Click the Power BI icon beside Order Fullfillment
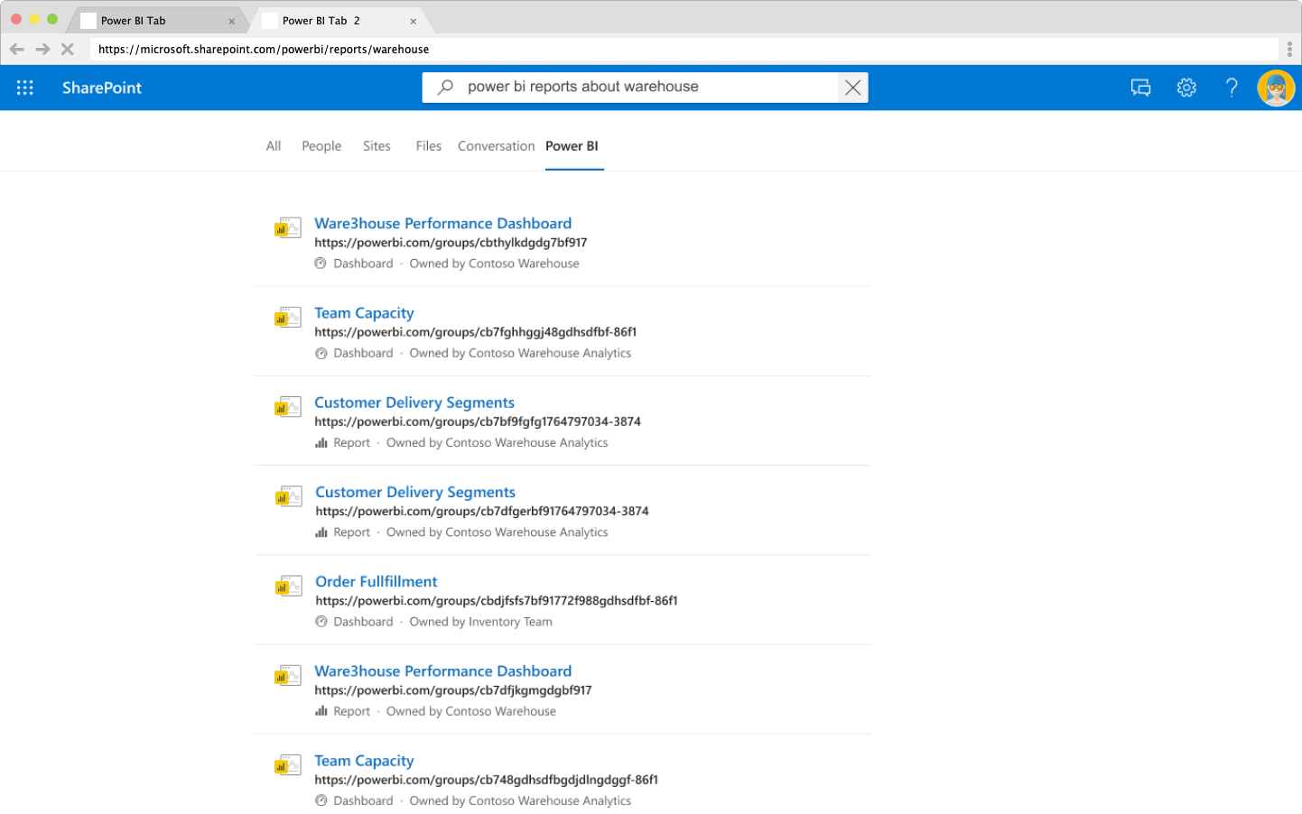The image size is (1302, 814). pyautogui.click(x=288, y=586)
